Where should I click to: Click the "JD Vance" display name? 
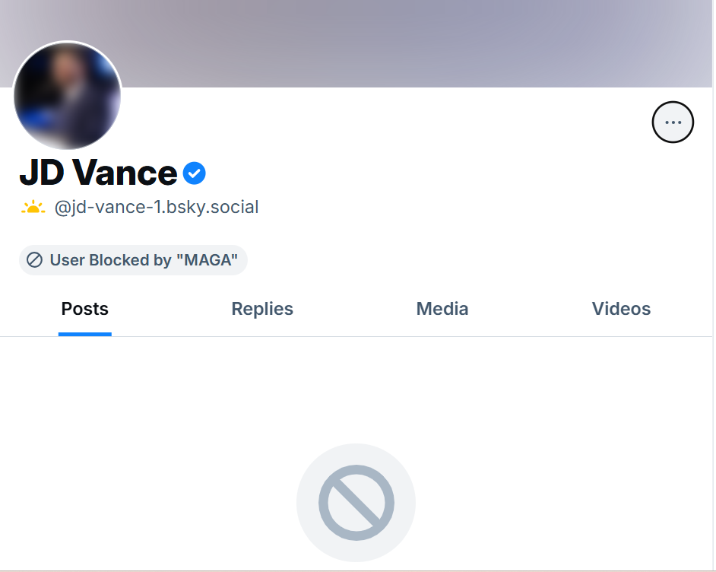98,174
